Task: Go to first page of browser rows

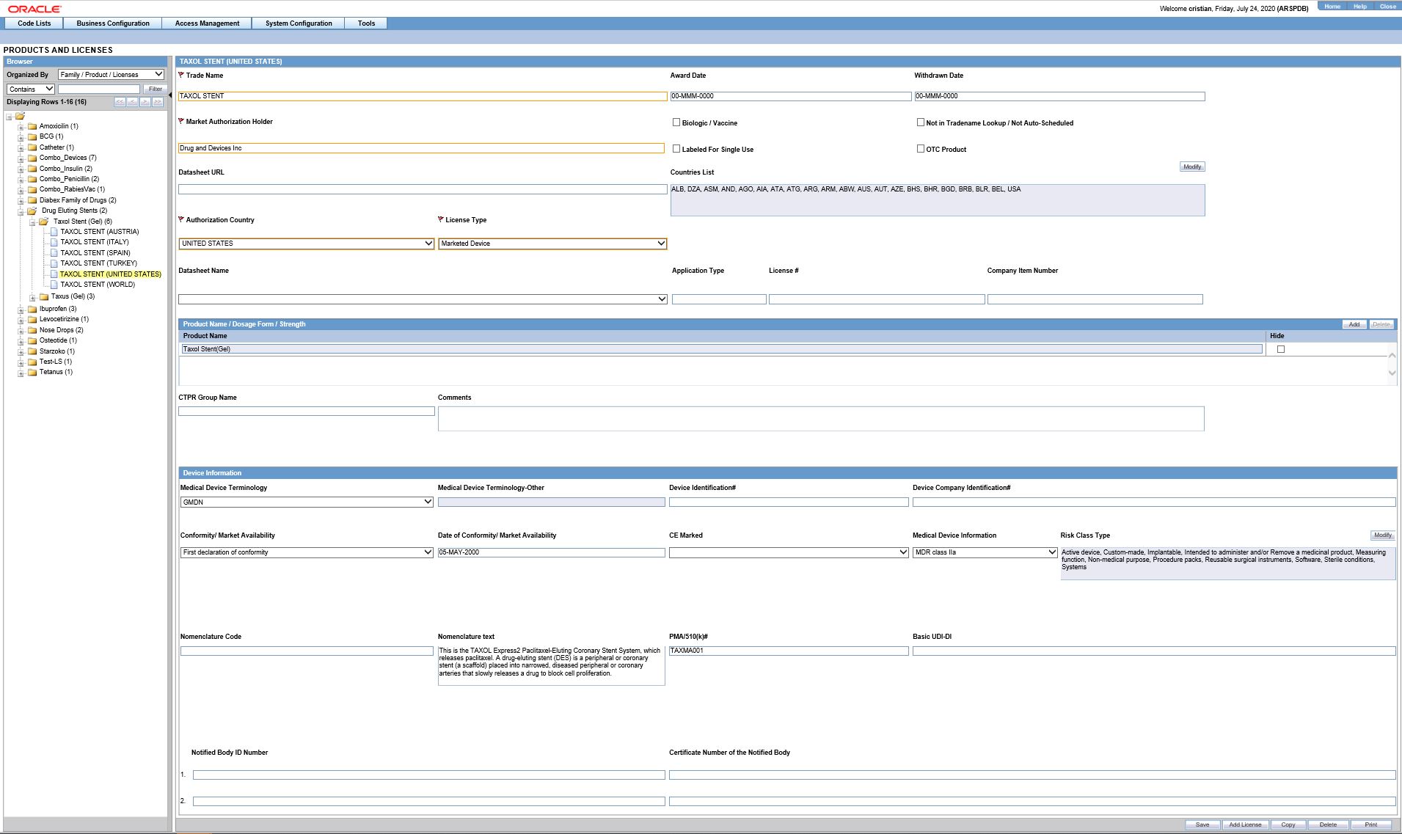Action: click(120, 102)
